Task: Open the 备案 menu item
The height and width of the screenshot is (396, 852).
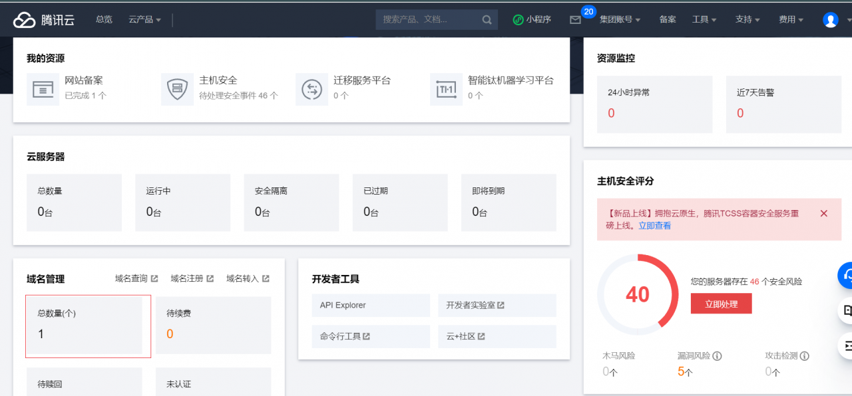Action: pos(668,19)
